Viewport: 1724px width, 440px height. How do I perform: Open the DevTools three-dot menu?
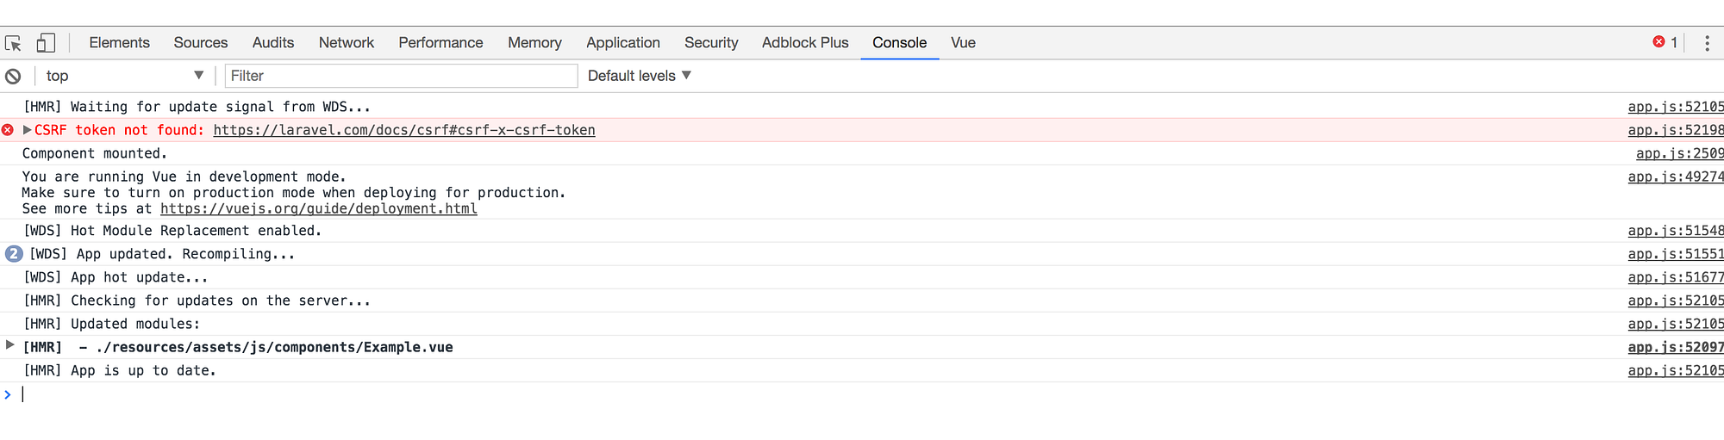(x=1707, y=43)
